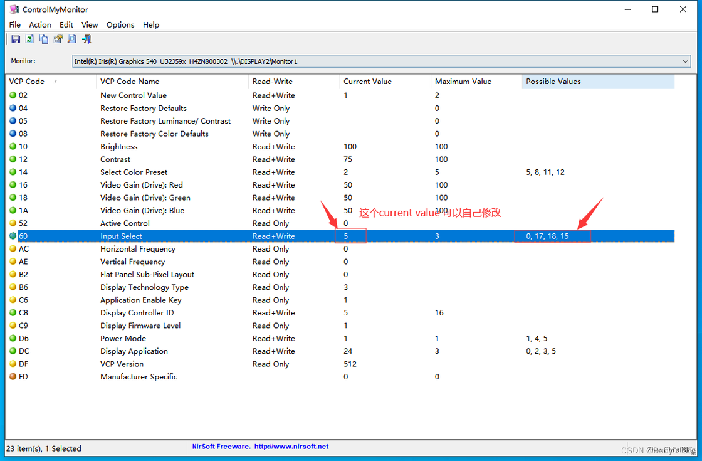Open the Help menu
702x461 pixels.
pos(151,24)
